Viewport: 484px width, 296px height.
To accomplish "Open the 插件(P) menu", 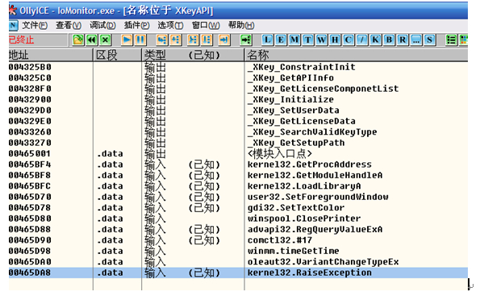I will (137, 25).
